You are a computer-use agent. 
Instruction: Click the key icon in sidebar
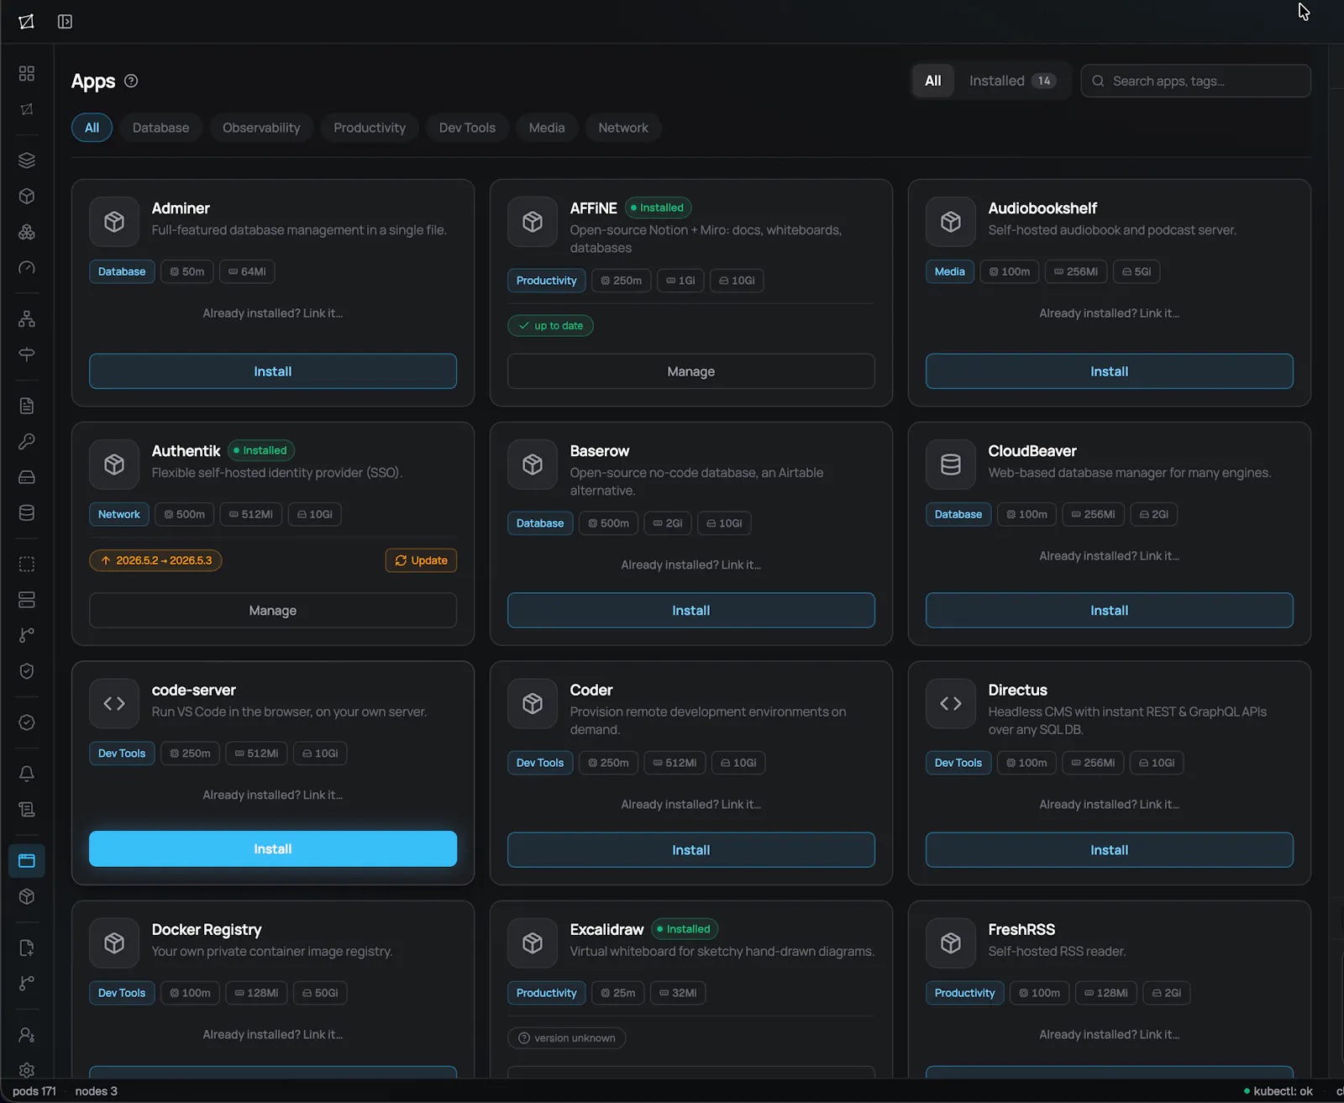tap(27, 441)
